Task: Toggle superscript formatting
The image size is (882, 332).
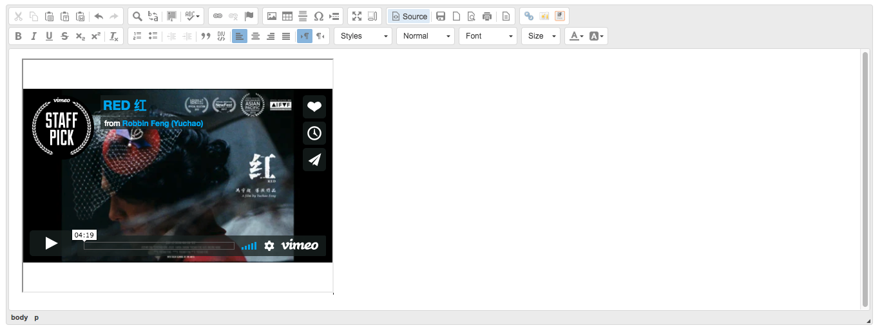Action: pyautogui.click(x=96, y=36)
